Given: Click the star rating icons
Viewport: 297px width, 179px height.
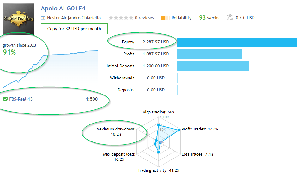Looking at the screenshot, I should tap(121, 18).
